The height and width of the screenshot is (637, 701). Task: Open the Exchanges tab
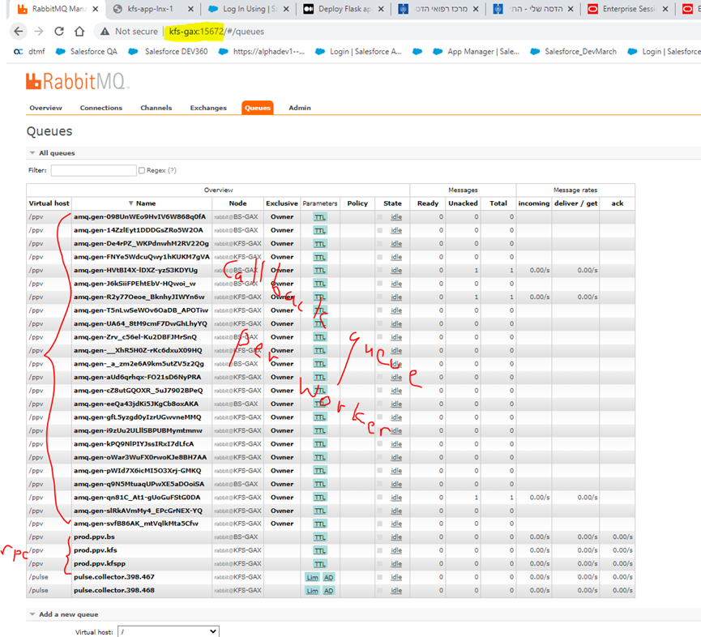[208, 108]
